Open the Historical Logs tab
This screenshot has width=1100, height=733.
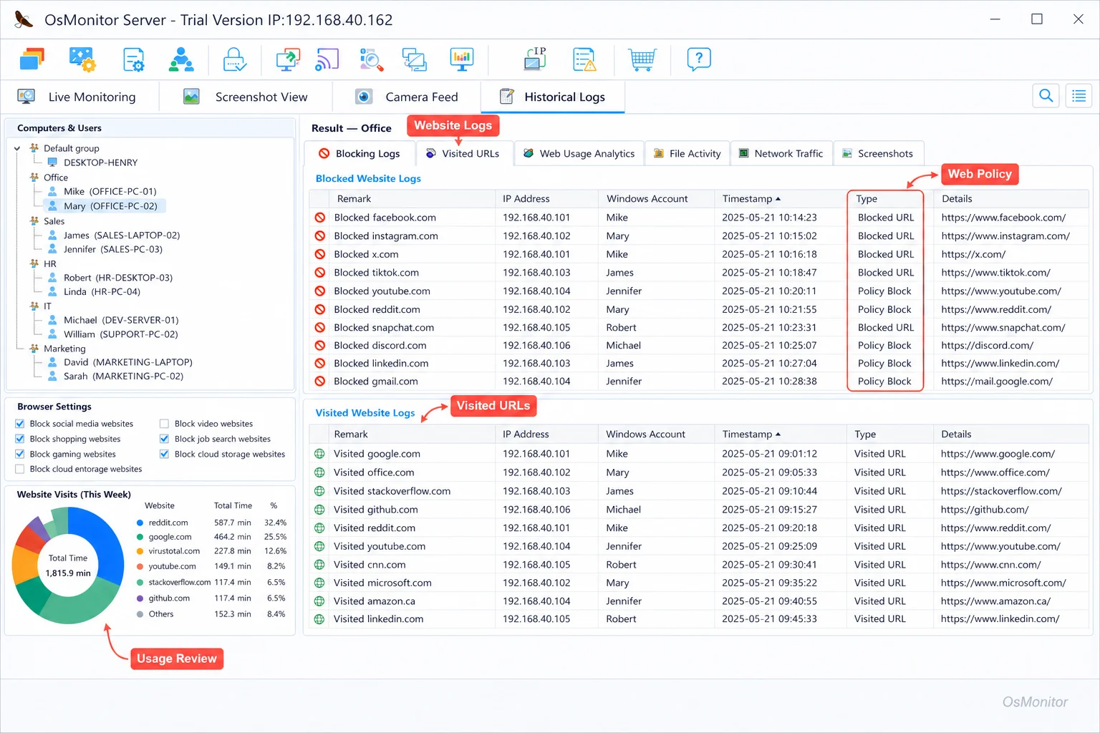coord(552,97)
